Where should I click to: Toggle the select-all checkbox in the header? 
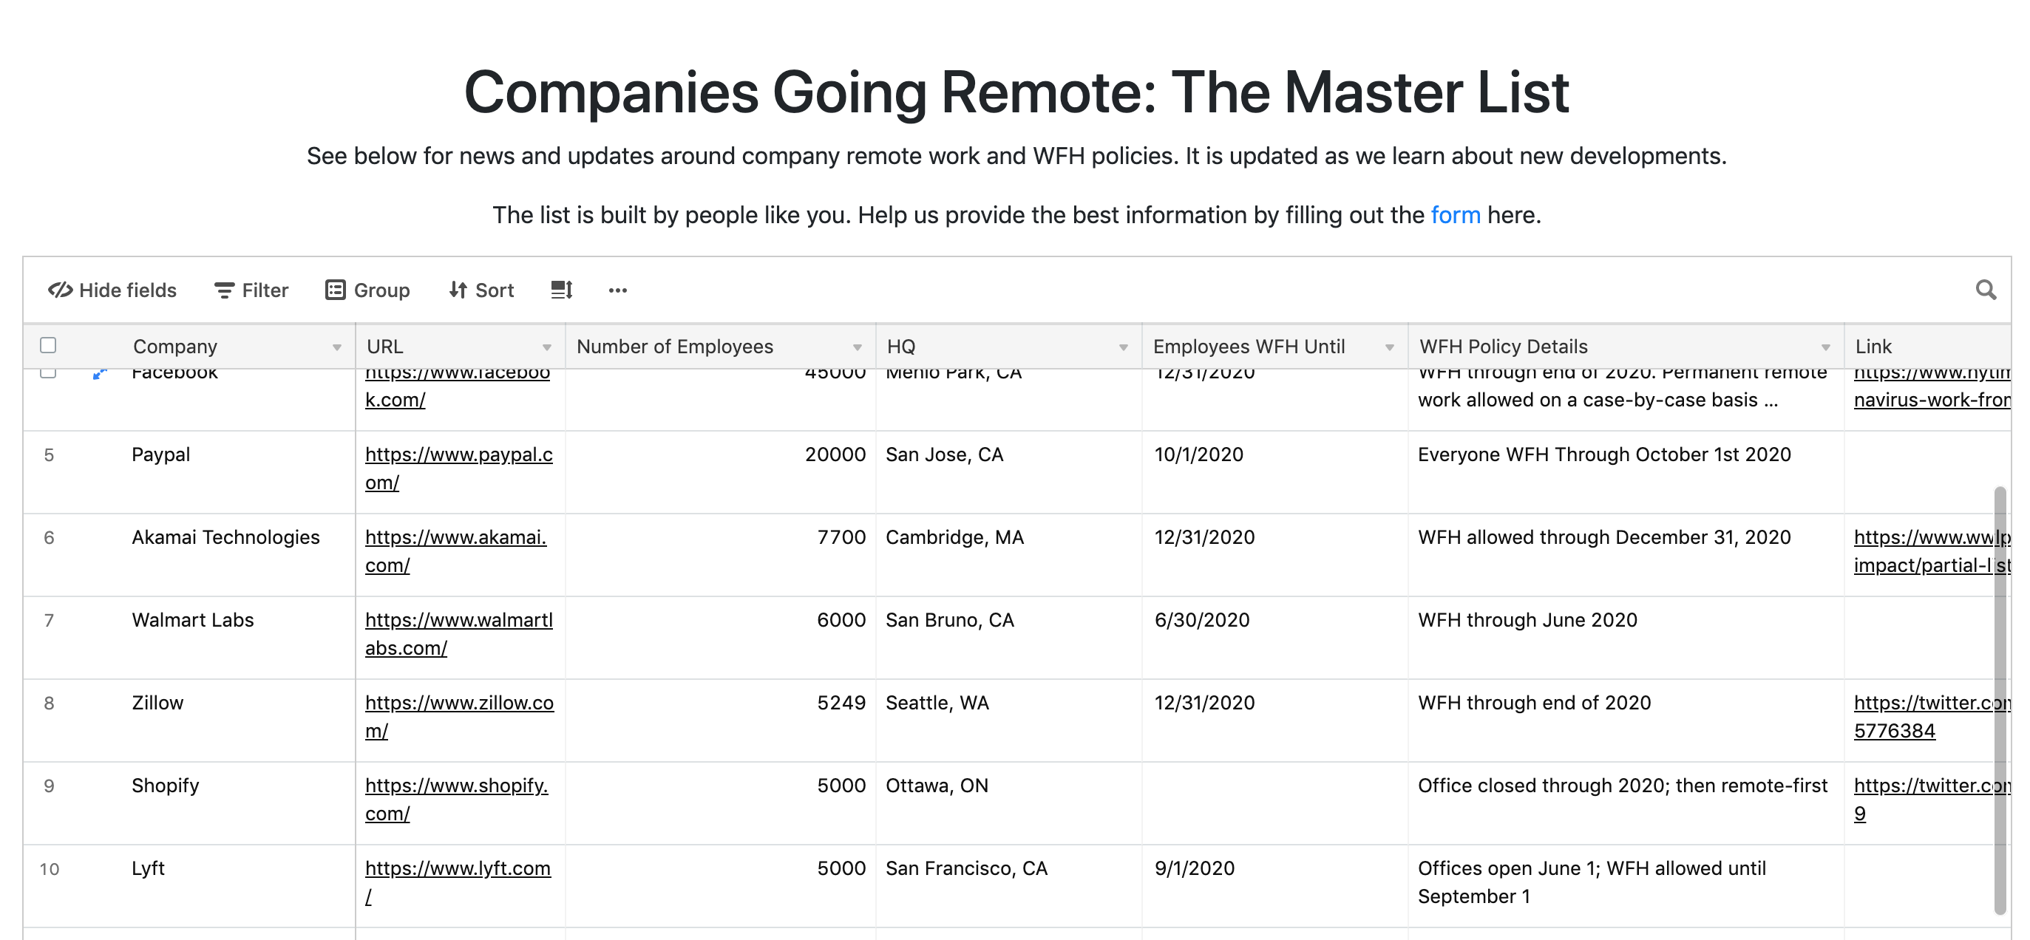(49, 346)
